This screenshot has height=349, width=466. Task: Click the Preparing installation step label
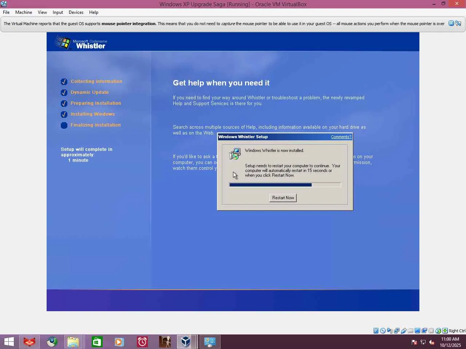tap(96, 103)
